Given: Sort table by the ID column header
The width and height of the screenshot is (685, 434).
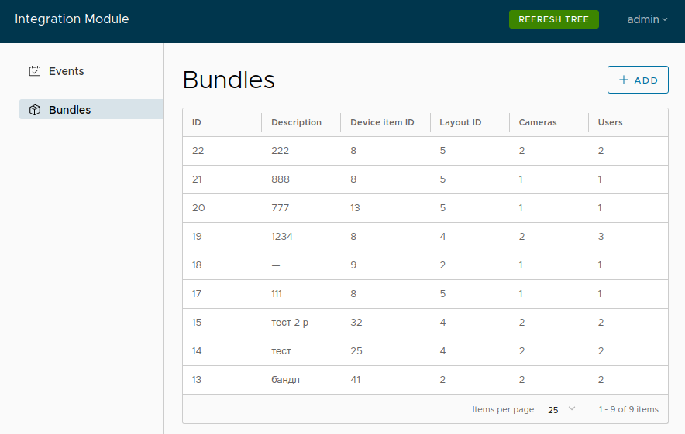Looking at the screenshot, I should point(197,122).
